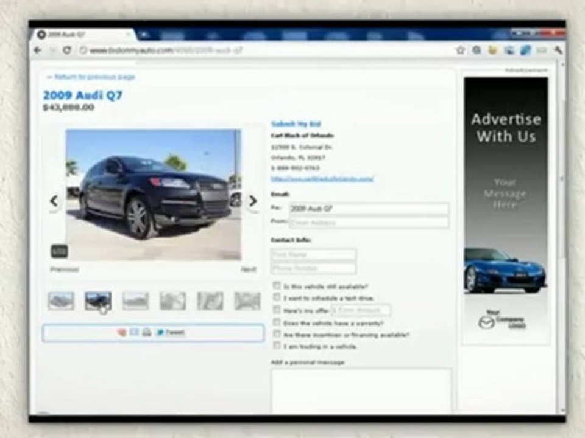Select the third vehicle thumbnail
585x438 pixels.
coord(135,301)
